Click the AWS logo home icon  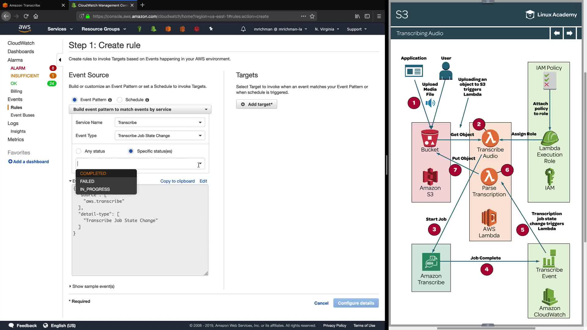[24, 28]
